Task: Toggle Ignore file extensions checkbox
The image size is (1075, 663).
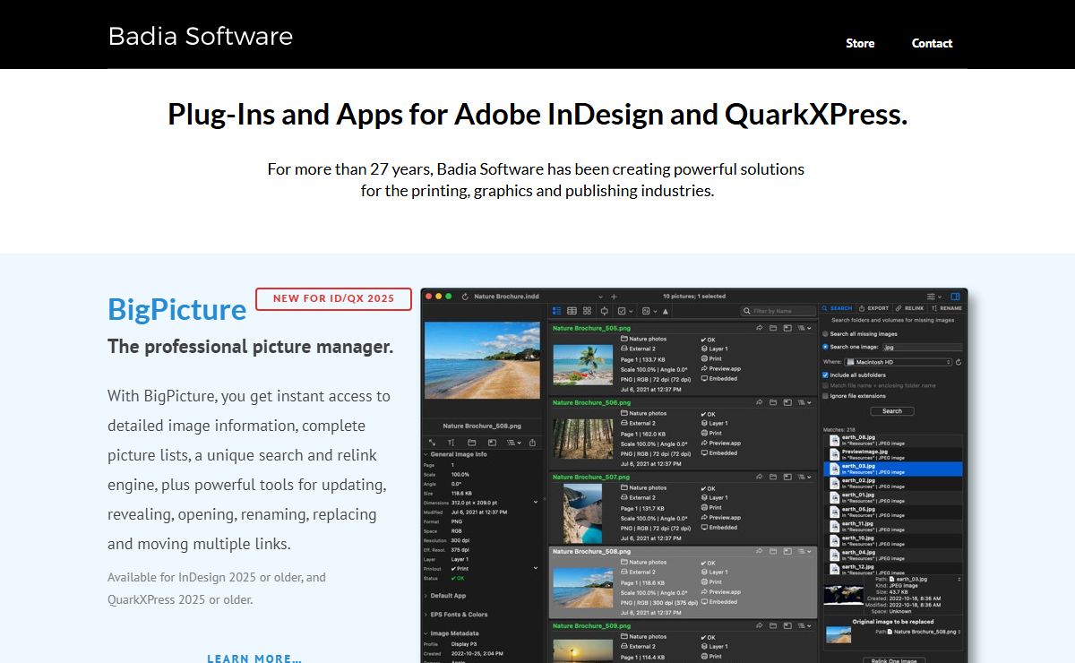Action: [825, 396]
